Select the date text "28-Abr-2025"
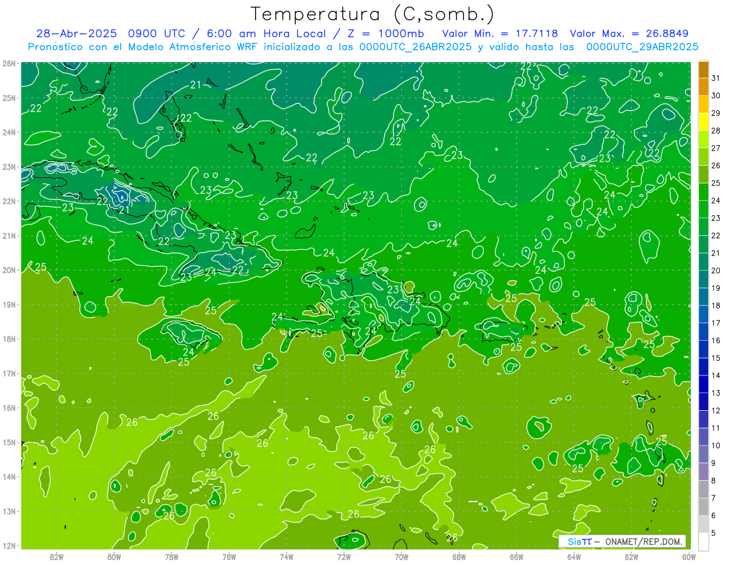The height and width of the screenshot is (565, 732). coord(76,33)
